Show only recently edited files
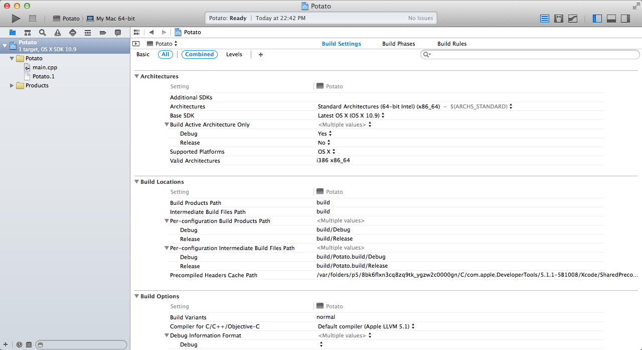This screenshot has width=642, height=350. (x=19, y=344)
